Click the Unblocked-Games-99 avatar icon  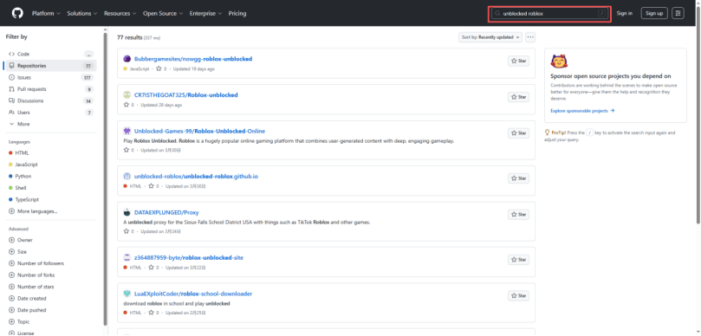coord(127,132)
